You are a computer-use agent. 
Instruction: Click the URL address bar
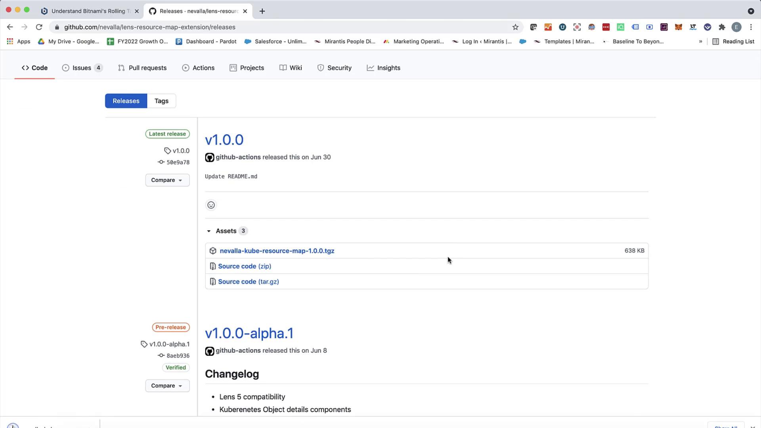[x=277, y=27]
